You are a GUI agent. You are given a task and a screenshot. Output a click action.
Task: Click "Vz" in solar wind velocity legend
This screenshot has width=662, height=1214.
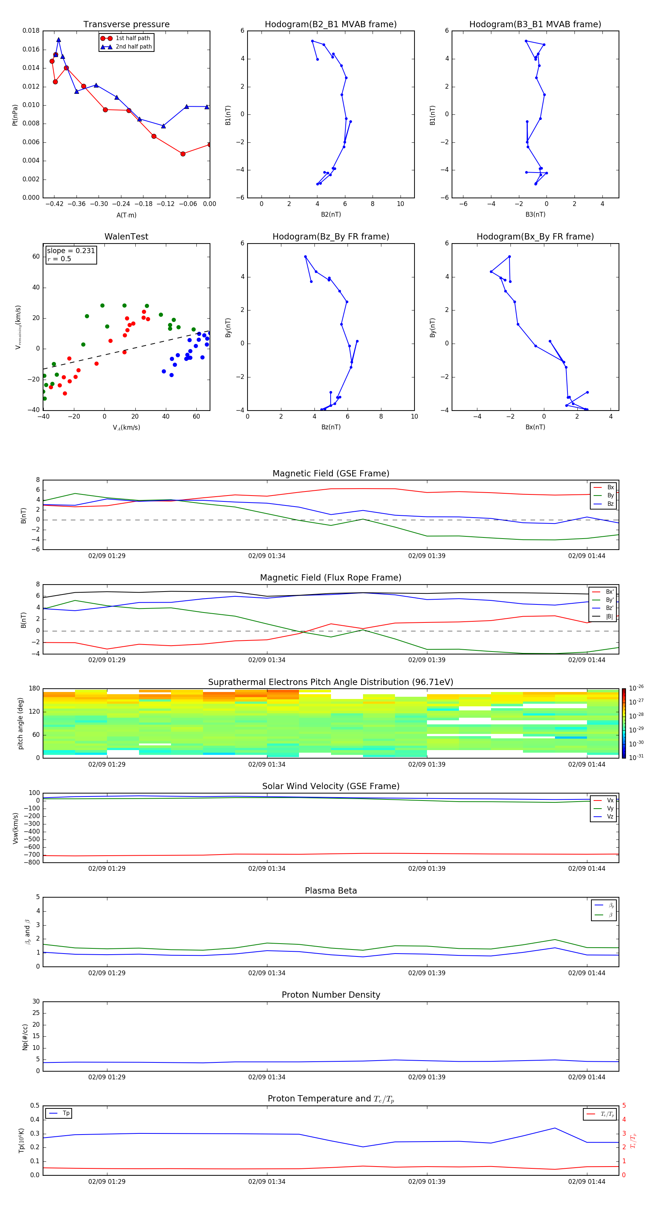[610, 817]
